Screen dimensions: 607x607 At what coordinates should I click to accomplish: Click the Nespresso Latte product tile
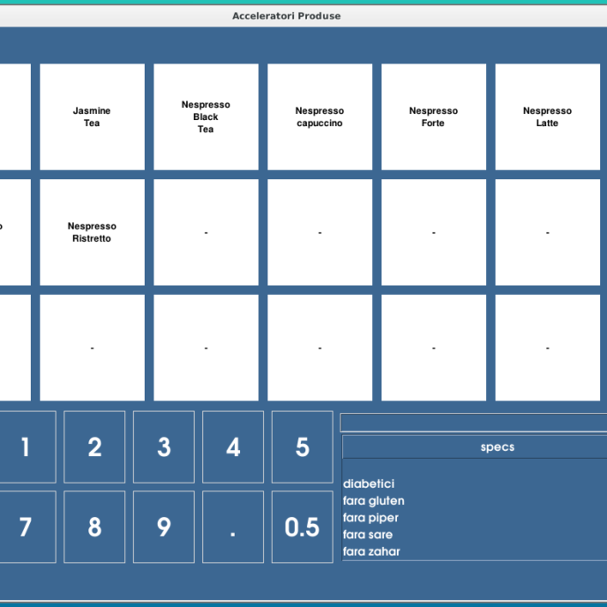click(547, 116)
